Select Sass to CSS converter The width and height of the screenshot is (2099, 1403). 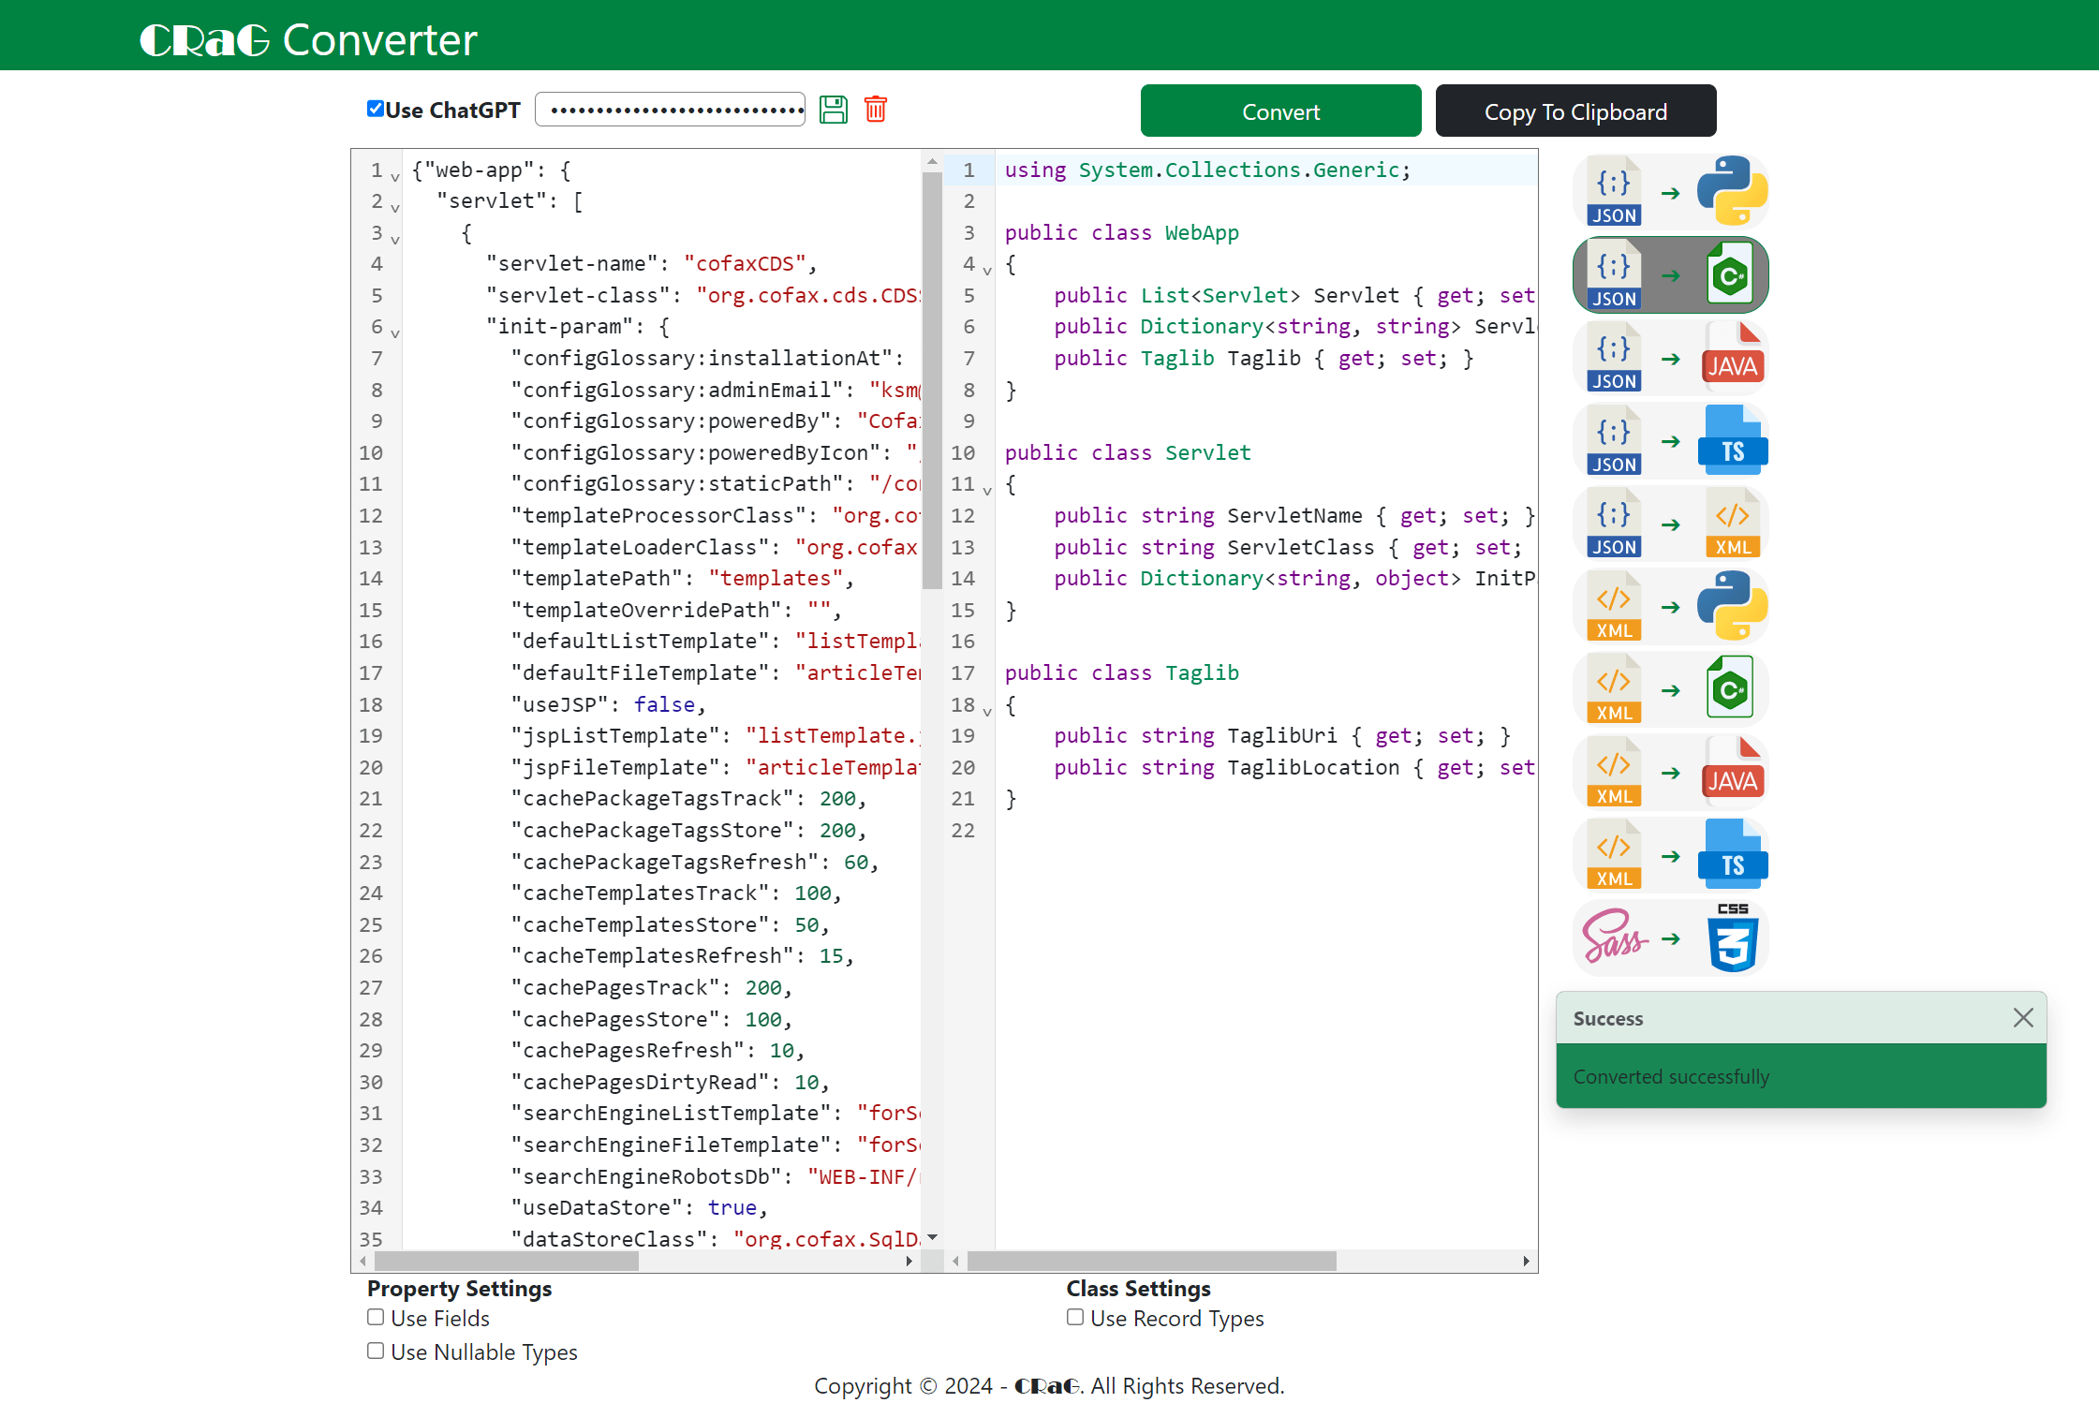(1670, 938)
